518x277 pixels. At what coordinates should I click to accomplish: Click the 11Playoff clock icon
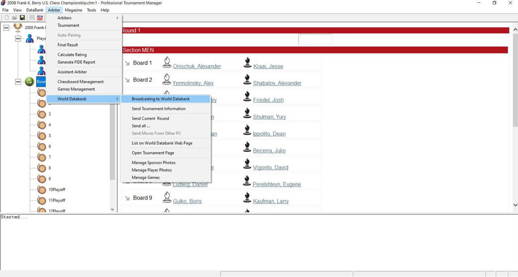[x=41, y=200]
